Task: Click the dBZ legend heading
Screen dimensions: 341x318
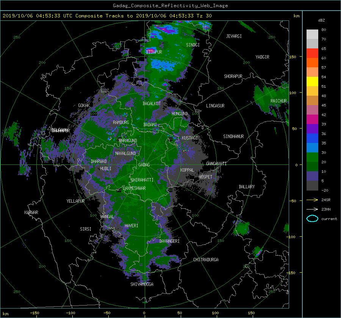Action: click(x=321, y=20)
